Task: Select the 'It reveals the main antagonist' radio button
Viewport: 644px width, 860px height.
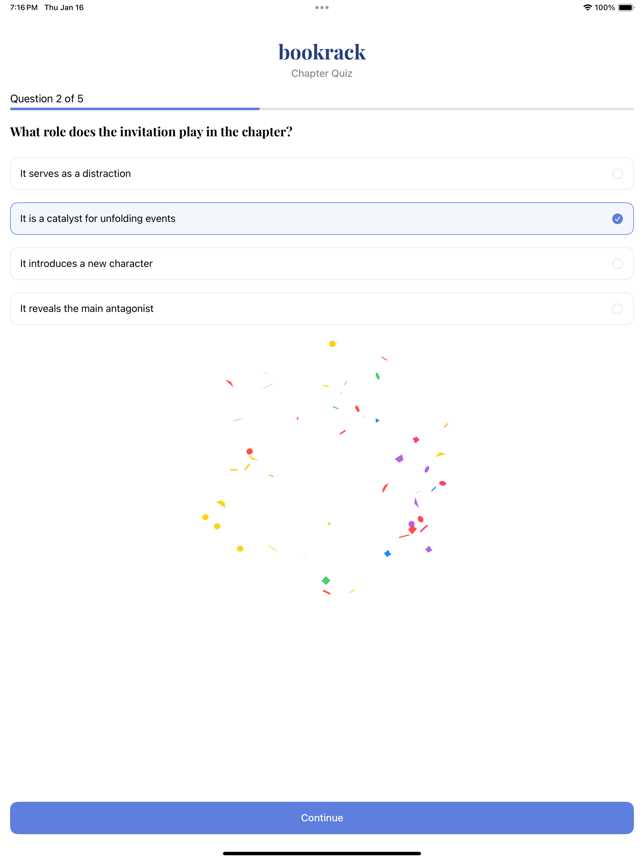Action: coord(617,309)
